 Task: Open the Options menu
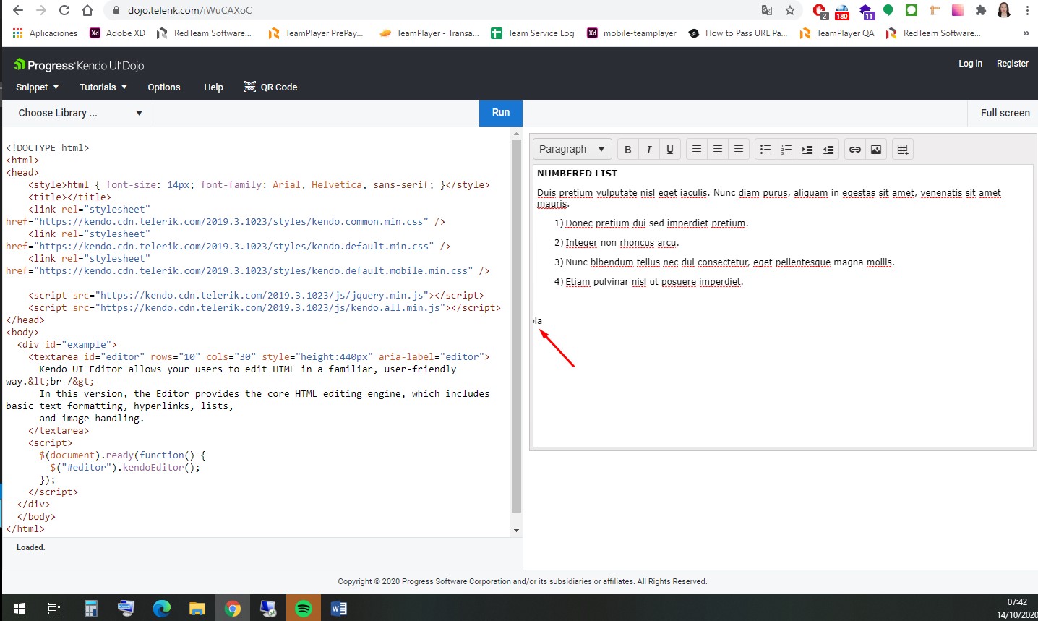coord(164,87)
